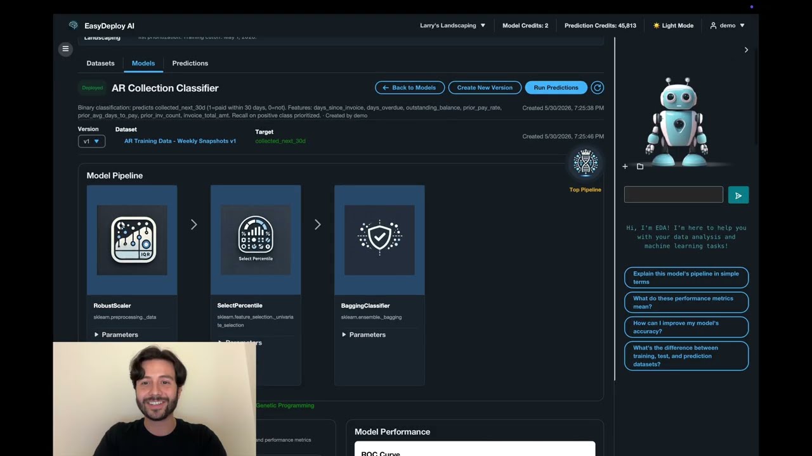Click the sklearn.preprocessing._data module text

coord(125,317)
